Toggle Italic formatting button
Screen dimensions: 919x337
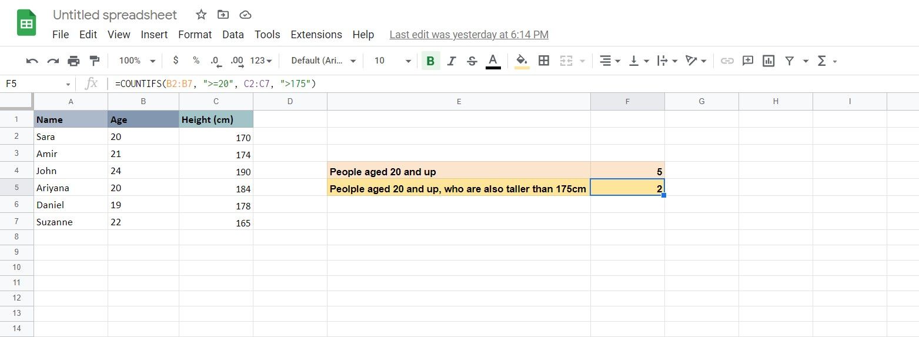click(x=452, y=61)
